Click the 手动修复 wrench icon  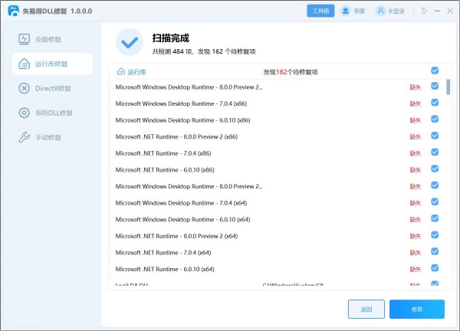[24, 137]
